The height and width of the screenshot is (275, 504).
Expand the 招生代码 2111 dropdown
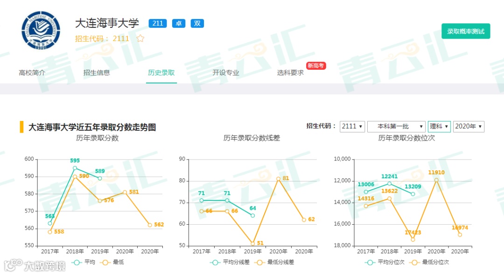[x=352, y=126]
